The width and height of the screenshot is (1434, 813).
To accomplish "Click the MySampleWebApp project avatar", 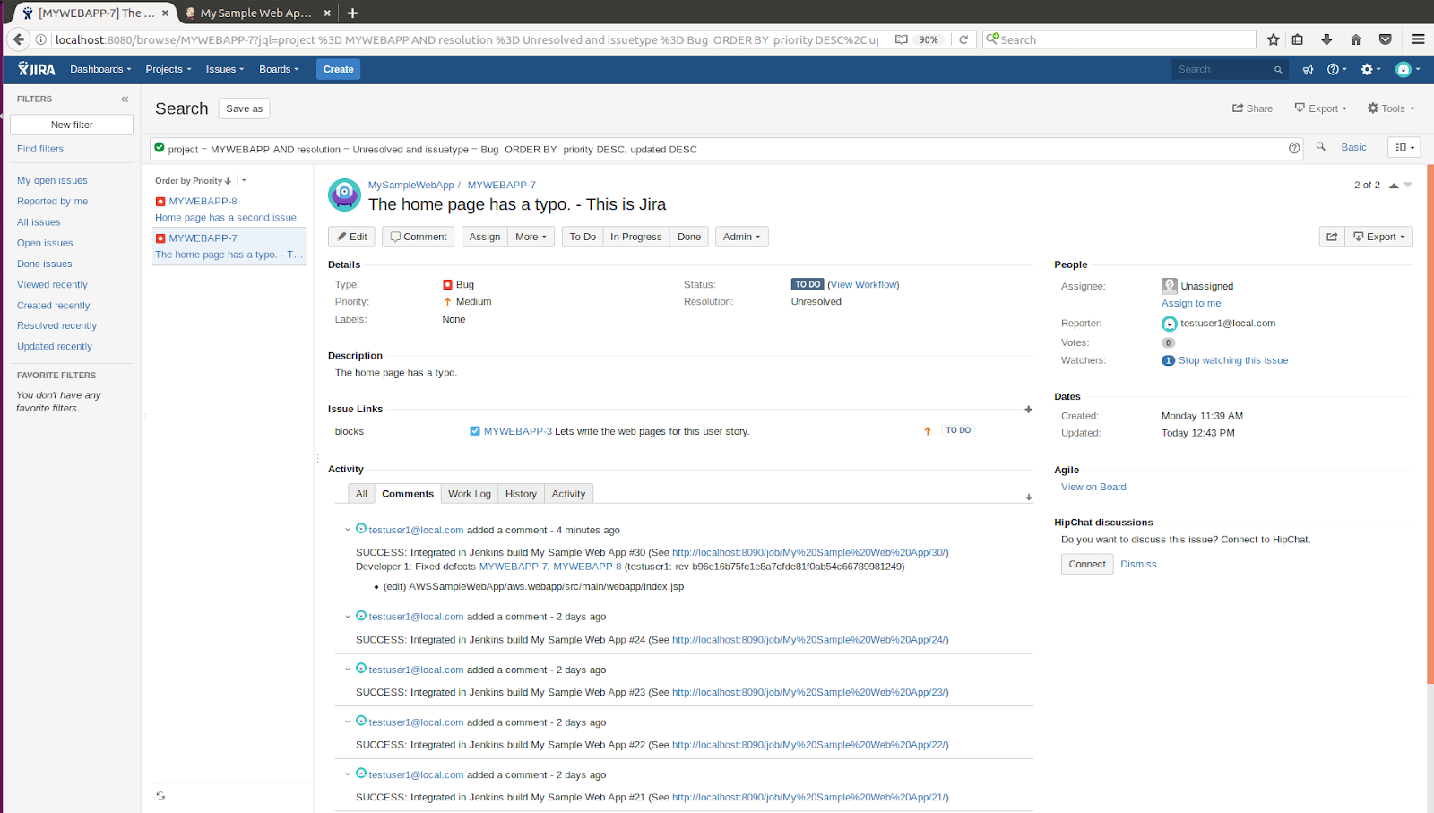I will point(344,195).
